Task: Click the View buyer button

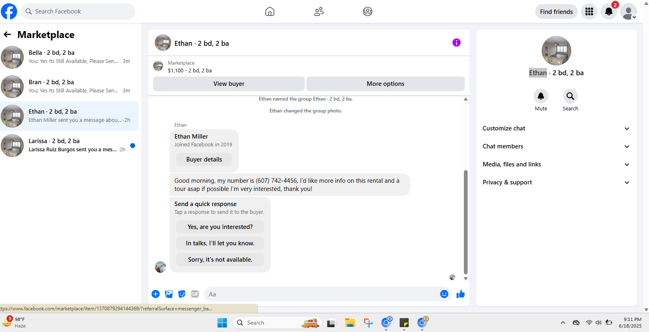Action: (229, 84)
